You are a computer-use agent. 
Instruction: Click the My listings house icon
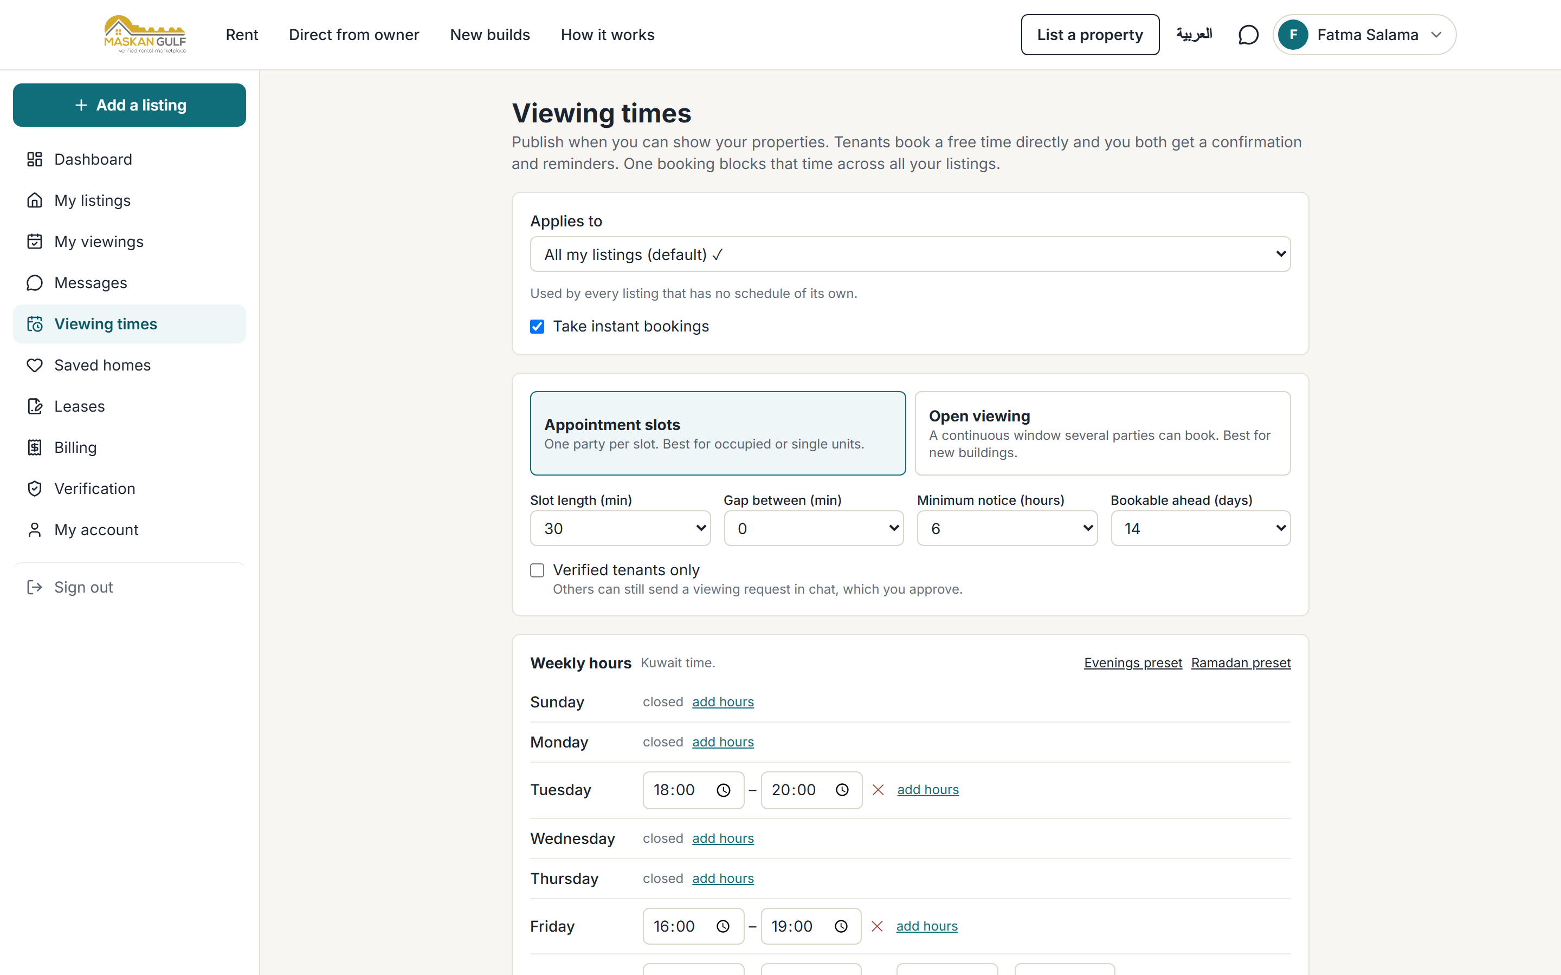tap(35, 200)
